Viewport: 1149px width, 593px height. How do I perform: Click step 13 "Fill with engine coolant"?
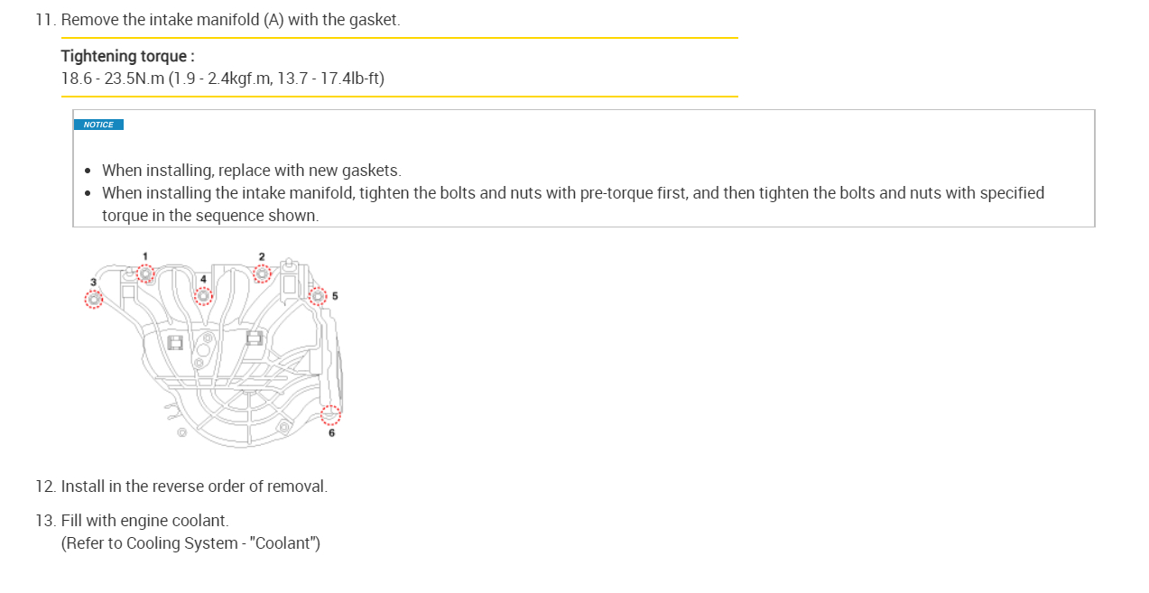(x=144, y=521)
